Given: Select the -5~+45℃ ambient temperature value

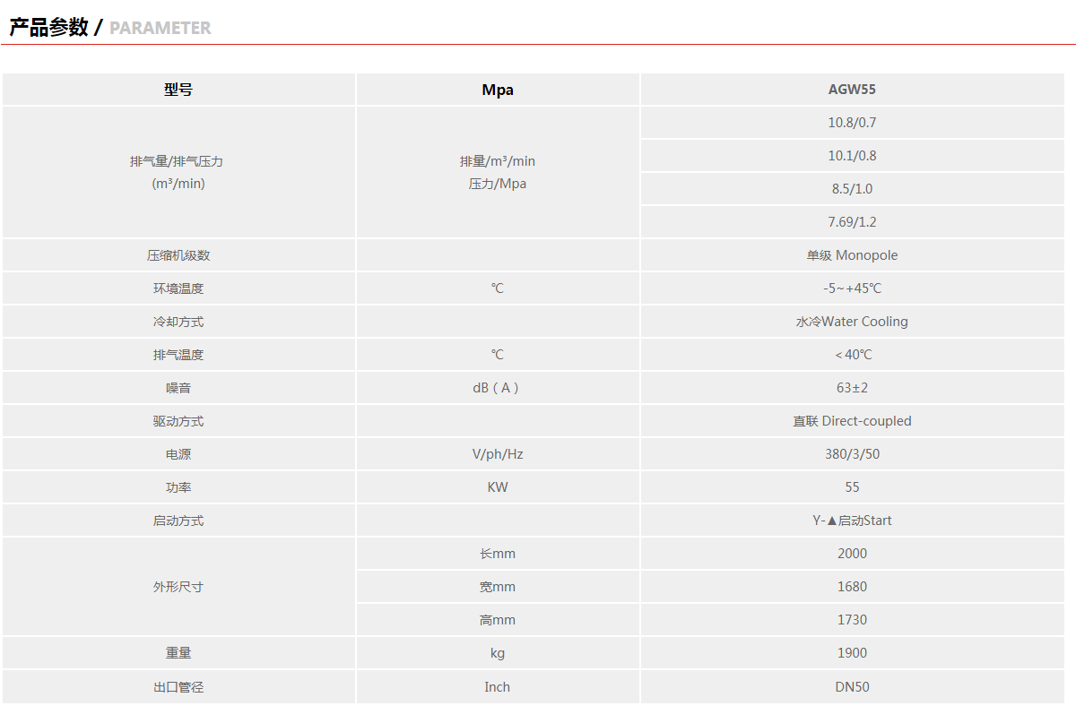Looking at the screenshot, I should 852,288.
